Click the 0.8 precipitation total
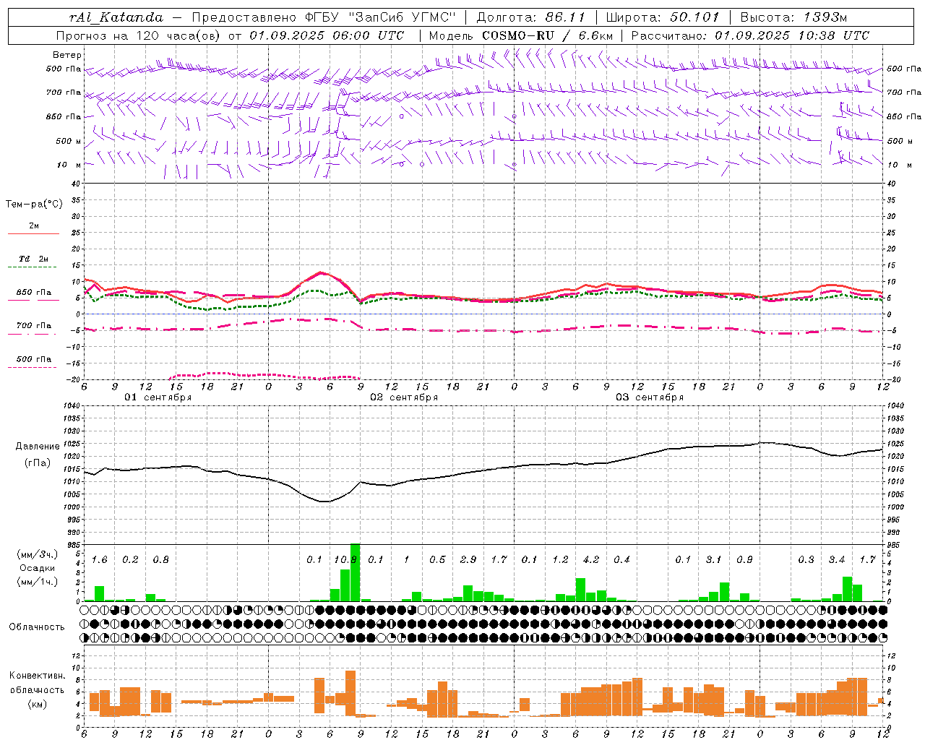Image resolution: width=925 pixels, height=740 pixels. 161,560
